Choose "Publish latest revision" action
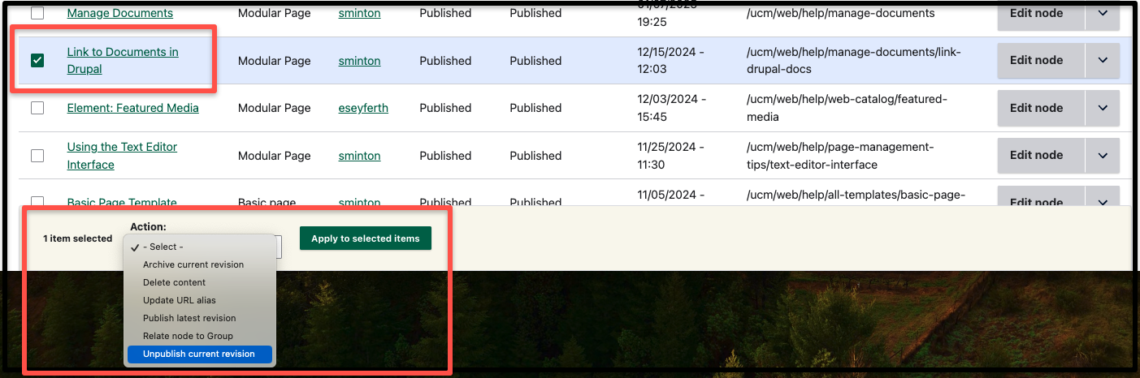Screen dimensions: 1140x378 point(189,318)
